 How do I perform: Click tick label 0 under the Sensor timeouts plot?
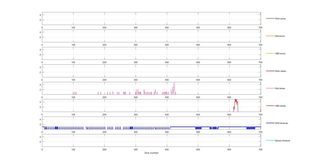pyautogui.click(x=42, y=149)
